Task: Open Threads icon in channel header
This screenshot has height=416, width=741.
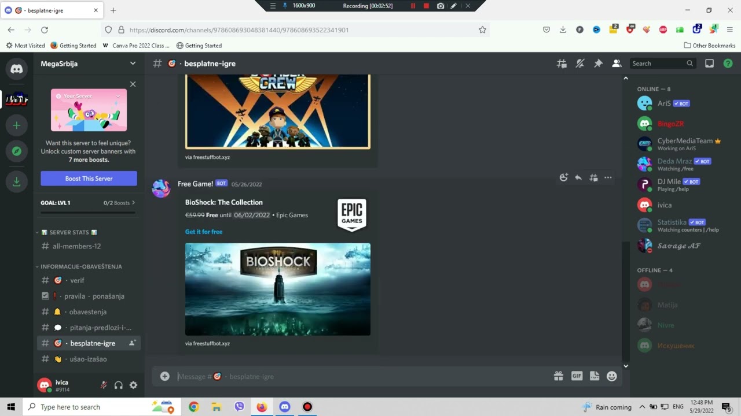Action: (x=562, y=64)
